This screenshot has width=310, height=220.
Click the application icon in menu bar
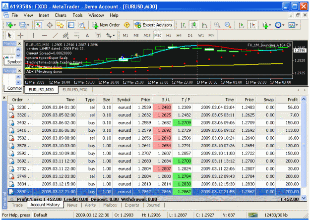(x=6, y=15)
